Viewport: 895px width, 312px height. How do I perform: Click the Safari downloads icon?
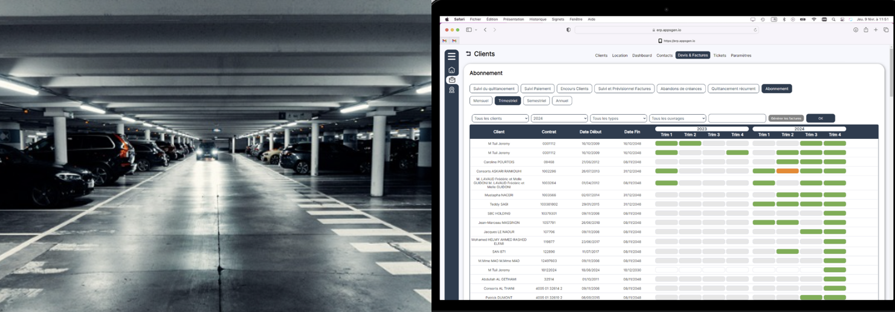click(x=856, y=30)
